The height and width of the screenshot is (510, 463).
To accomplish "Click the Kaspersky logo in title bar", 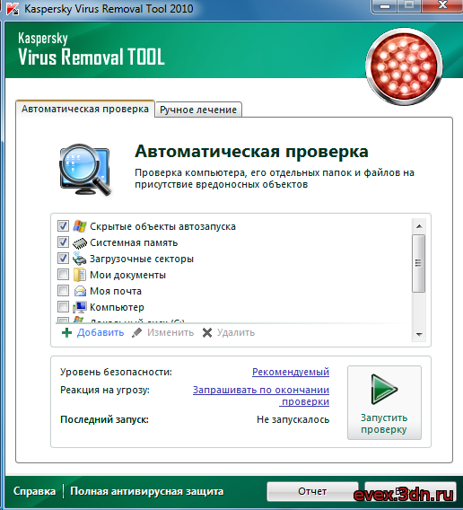I will pyautogui.click(x=13, y=9).
